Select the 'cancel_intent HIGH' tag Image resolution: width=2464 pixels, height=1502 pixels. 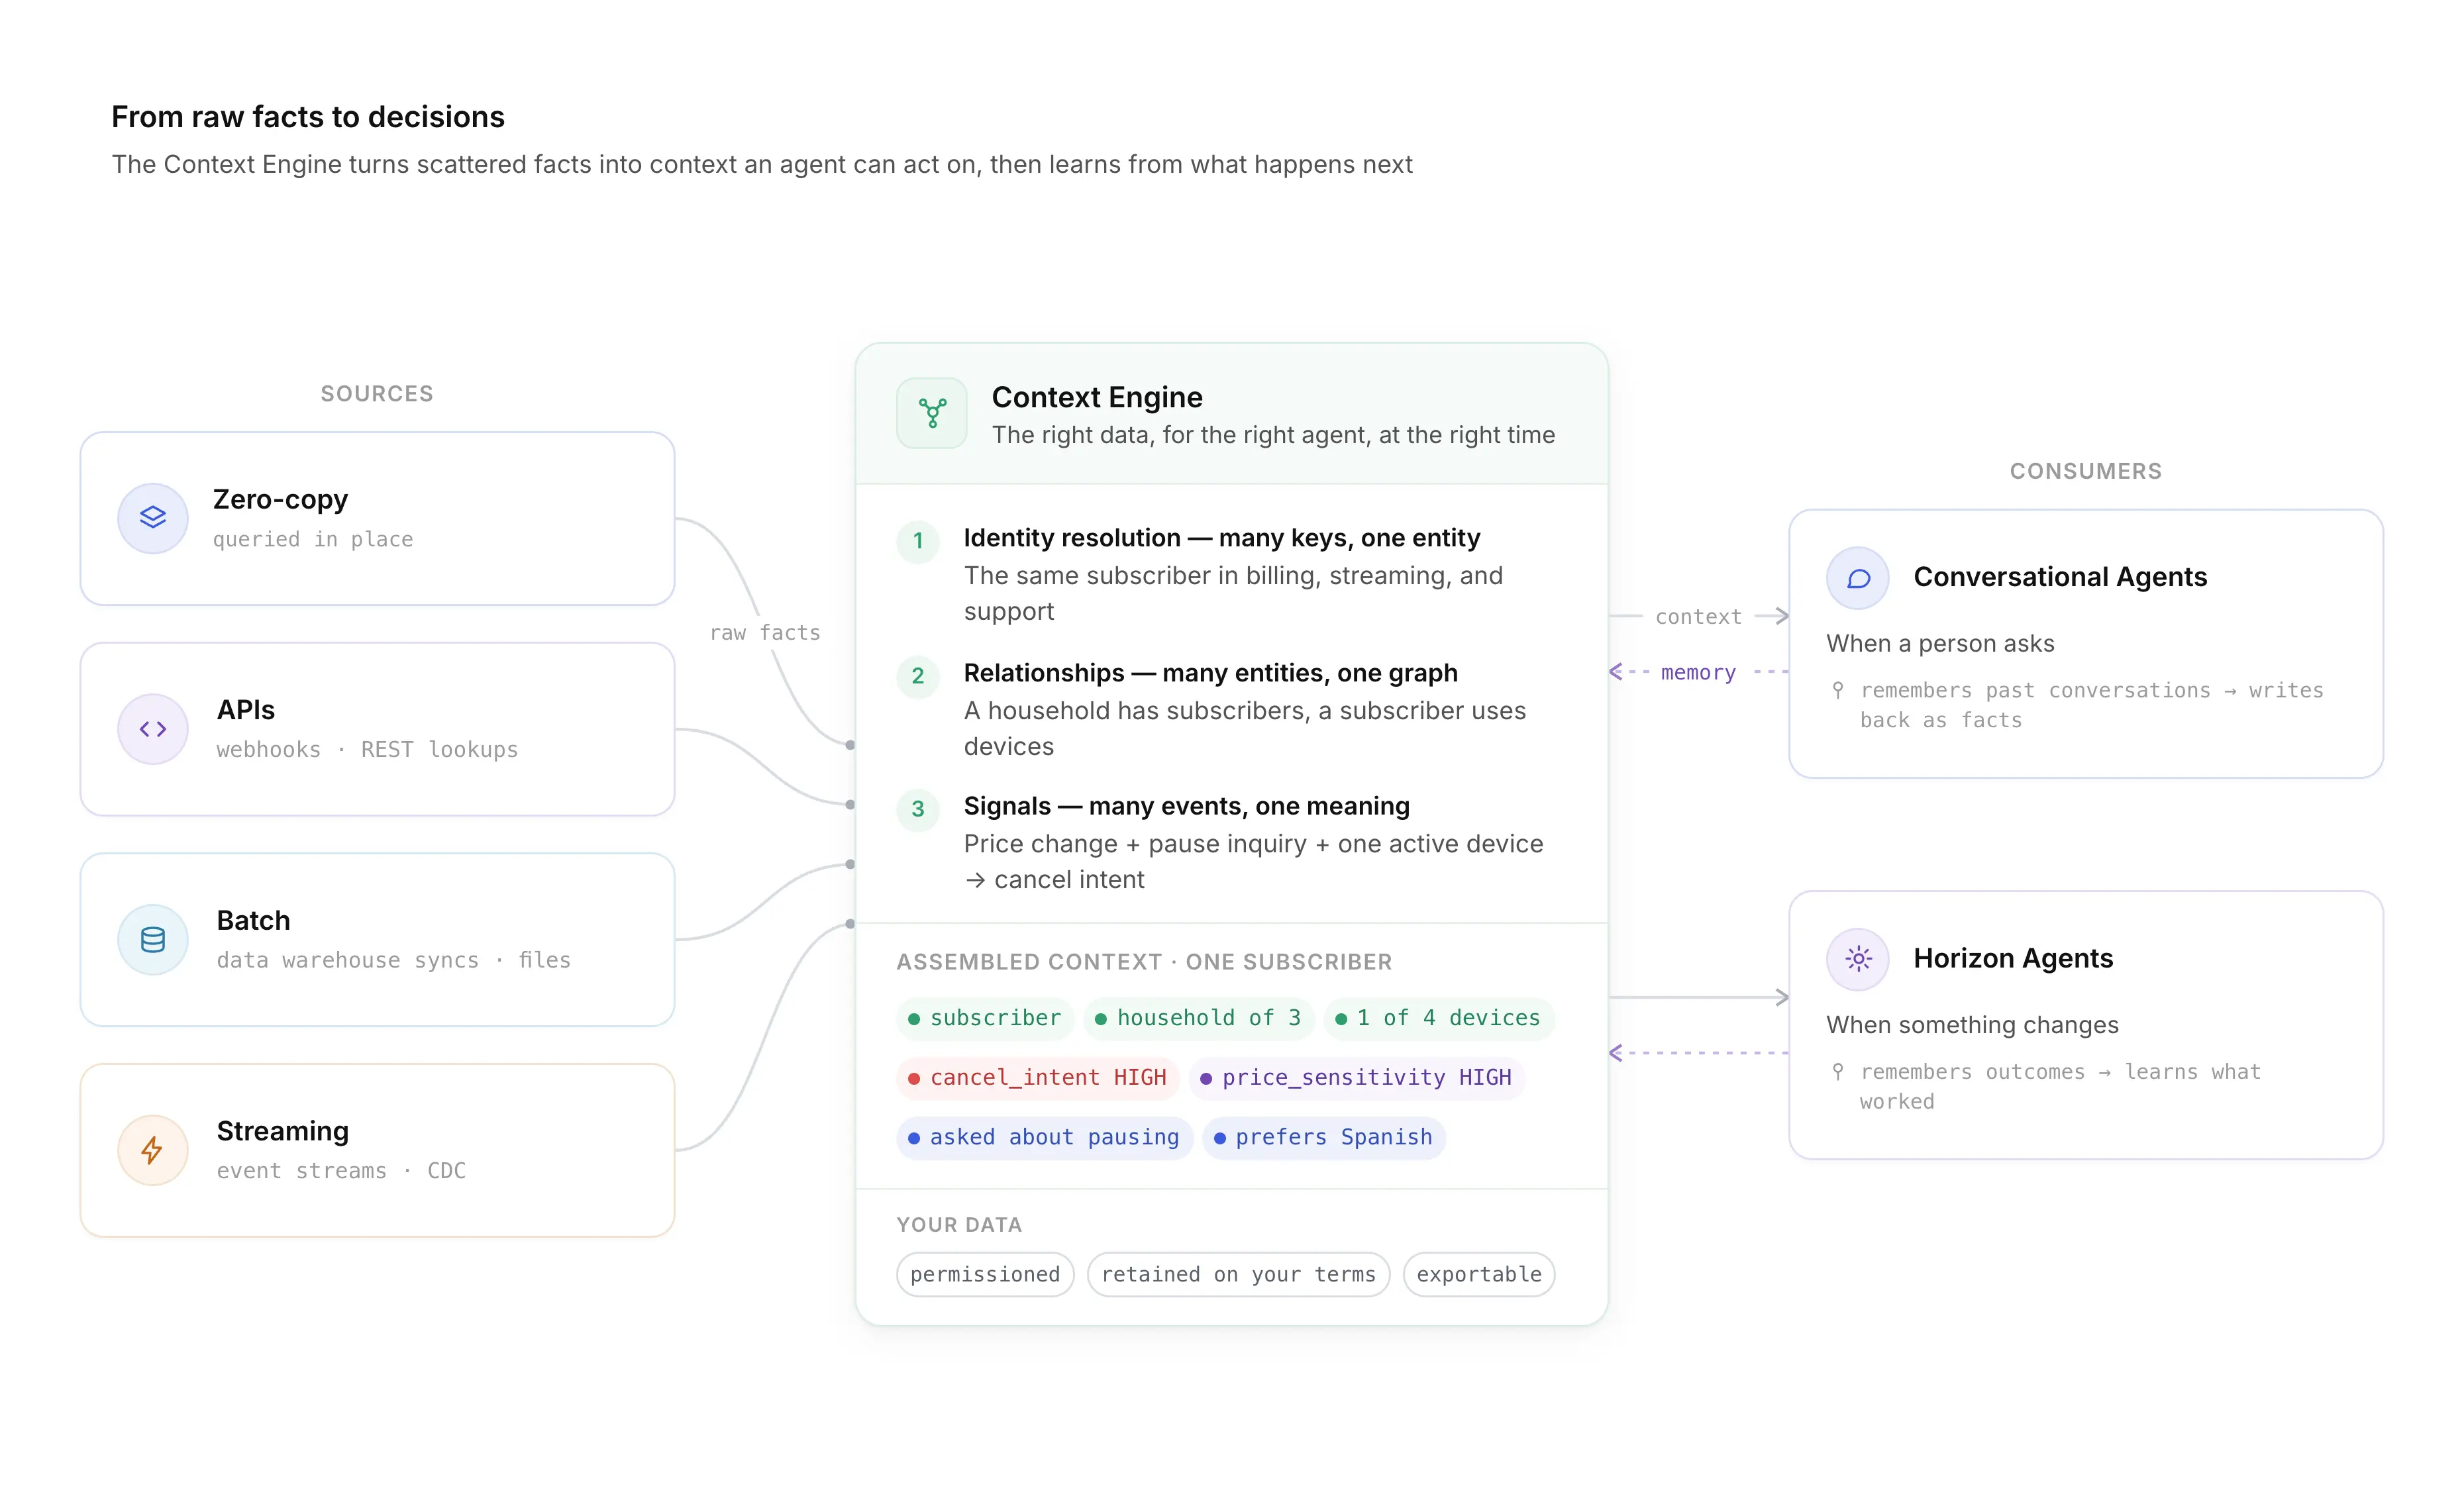(1038, 1078)
